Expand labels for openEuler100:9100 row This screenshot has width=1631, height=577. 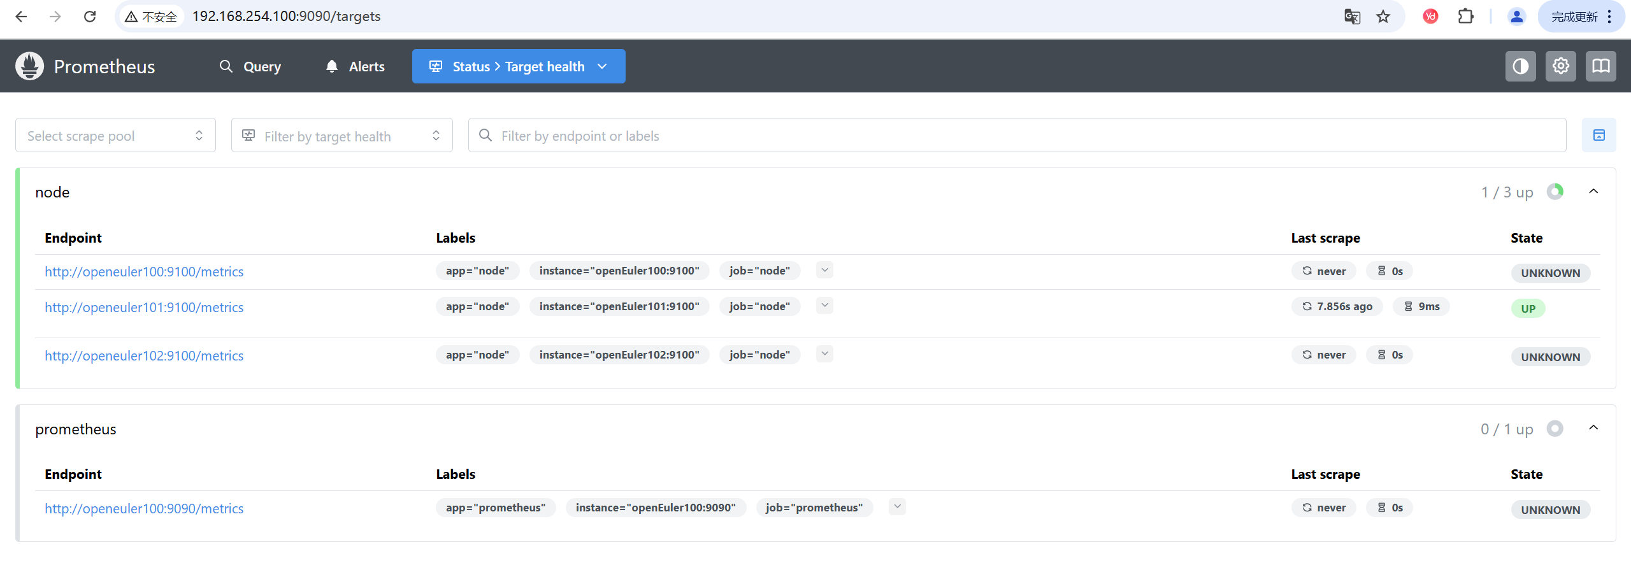click(x=824, y=270)
